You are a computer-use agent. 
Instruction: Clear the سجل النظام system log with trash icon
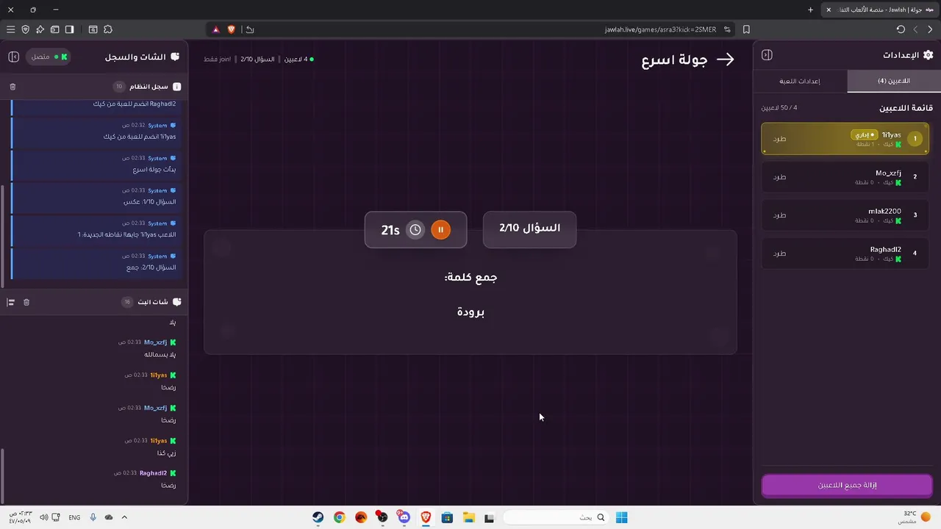tap(12, 87)
